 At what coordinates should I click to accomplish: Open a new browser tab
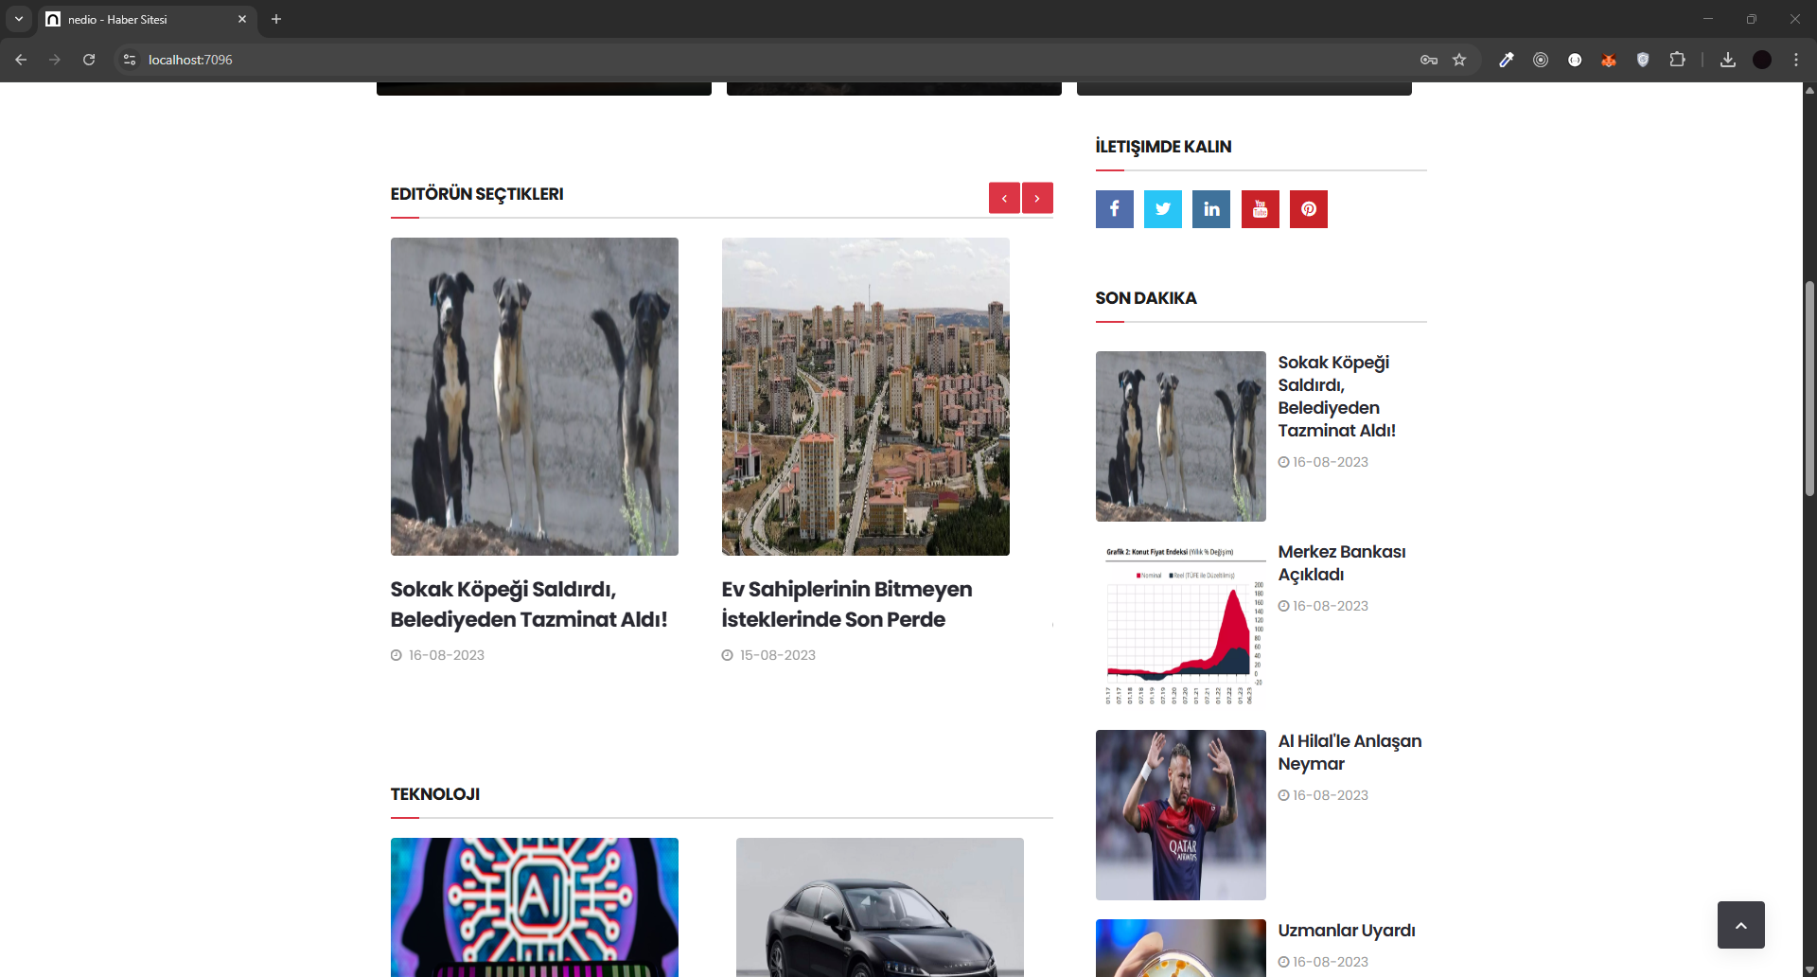click(276, 19)
